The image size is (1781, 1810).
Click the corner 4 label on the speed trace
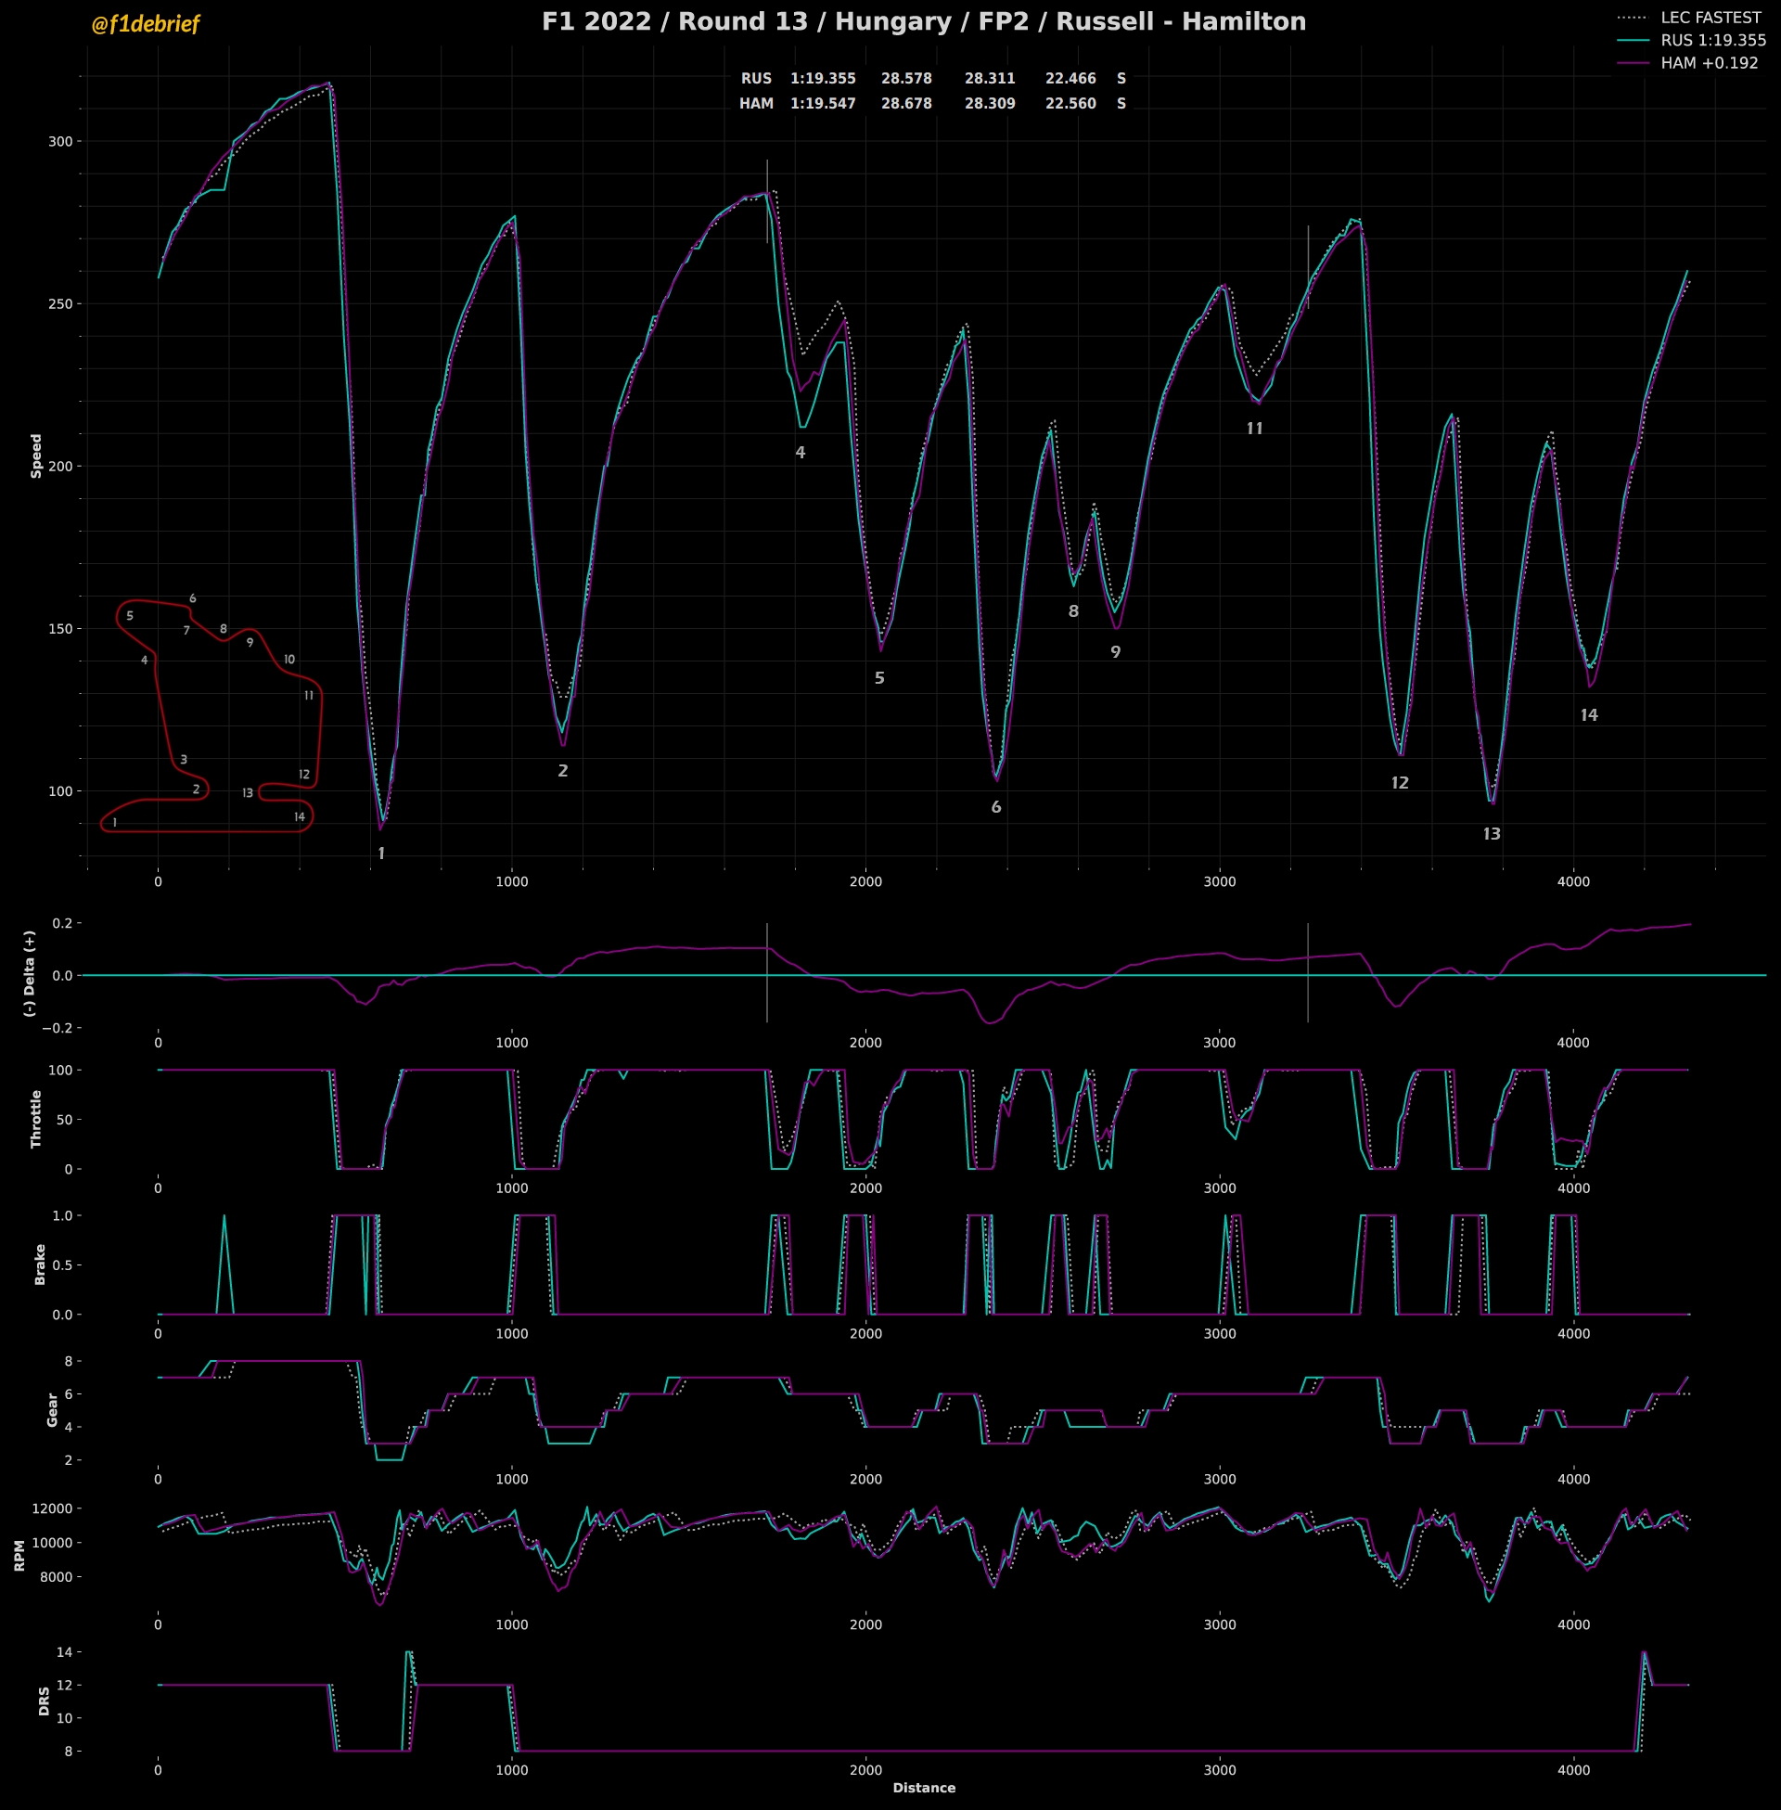coord(800,453)
